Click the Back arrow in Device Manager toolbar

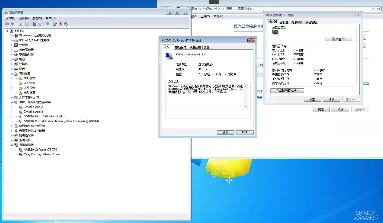[x=7, y=24]
